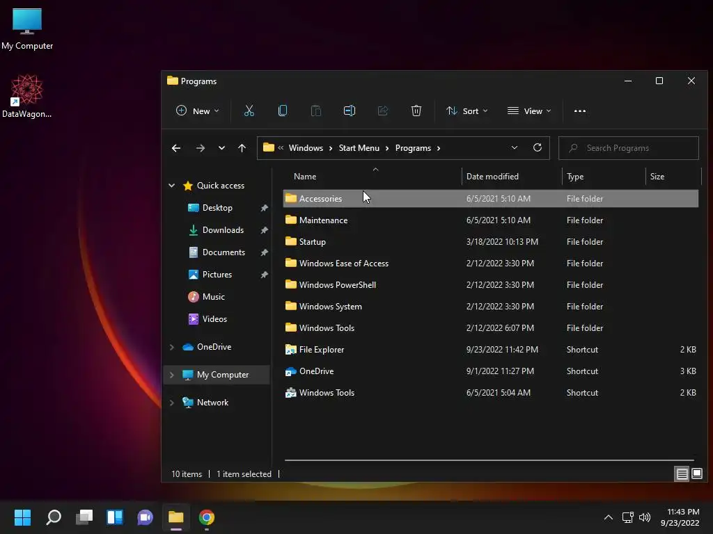Select the Windows System folder

point(491,307)
